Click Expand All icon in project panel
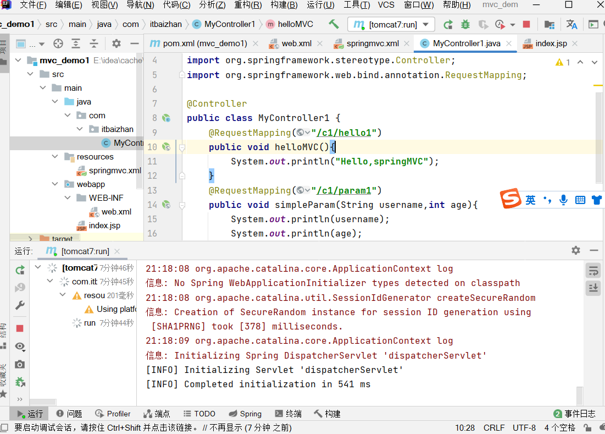 point(76,43)
